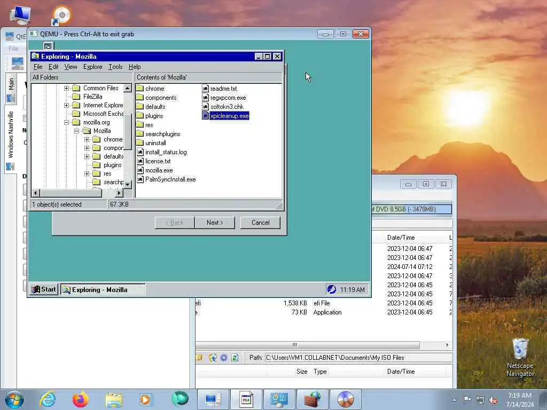Select the xpicleanup.exe file icon

[x=205, y=116]
